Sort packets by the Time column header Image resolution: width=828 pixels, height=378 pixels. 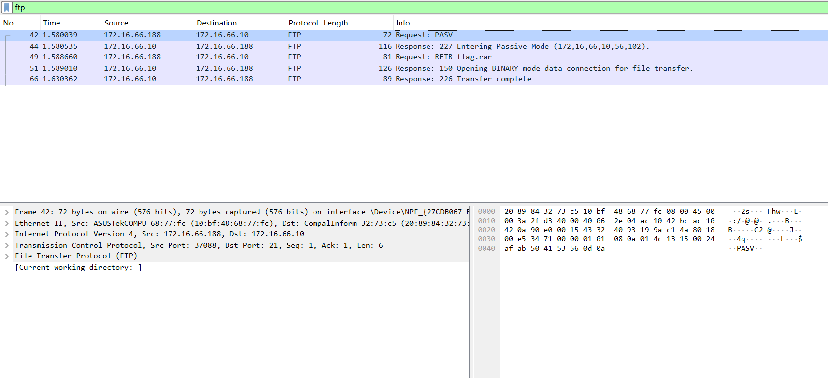pos(71,23)
